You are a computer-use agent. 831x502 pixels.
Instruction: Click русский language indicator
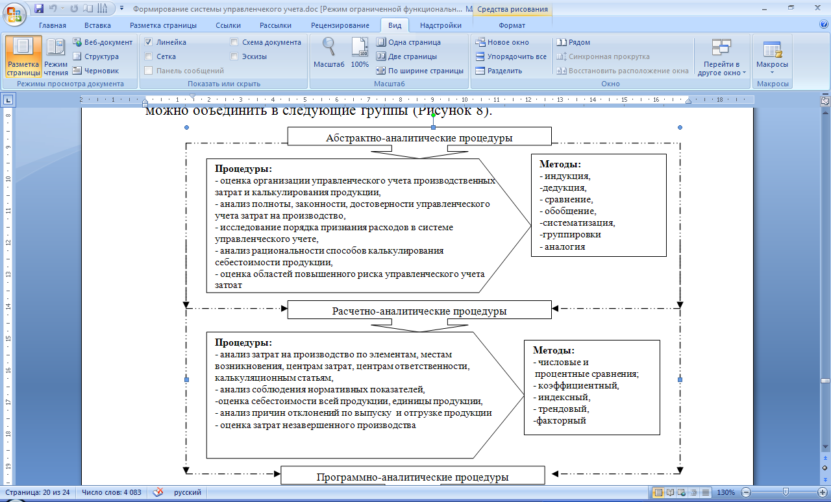[x=187, y=493]
